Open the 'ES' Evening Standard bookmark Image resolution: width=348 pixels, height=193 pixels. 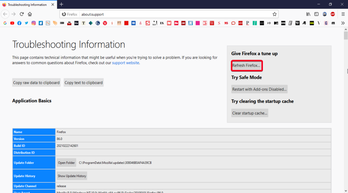coord(162,23)
